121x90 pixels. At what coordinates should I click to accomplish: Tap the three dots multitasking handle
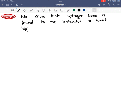click(x=60, y=1)
